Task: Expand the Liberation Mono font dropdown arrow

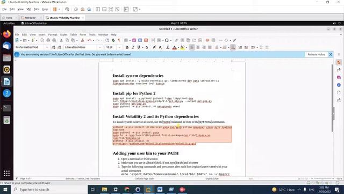Action: pos(100,47)
